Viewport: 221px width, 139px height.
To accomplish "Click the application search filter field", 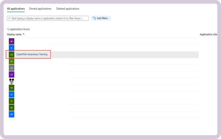I will coord(49,18).
